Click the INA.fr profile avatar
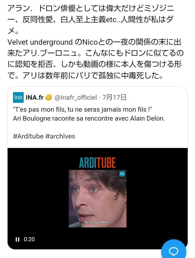 (18, 97)
